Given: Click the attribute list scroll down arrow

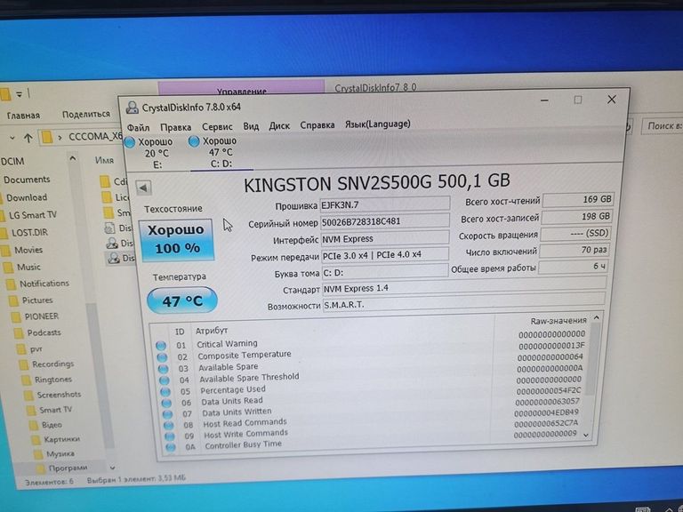Looking at the screenshot, I should point(586,435).
